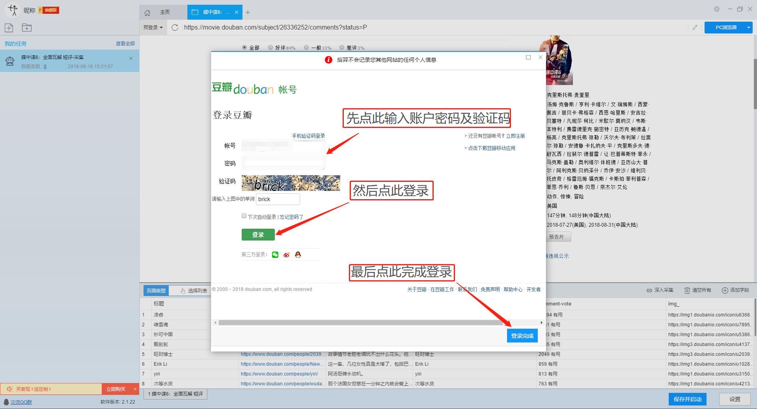757x409 pixels.
Task: Click the 帐号 input field
Action: (x=283, y=146)
